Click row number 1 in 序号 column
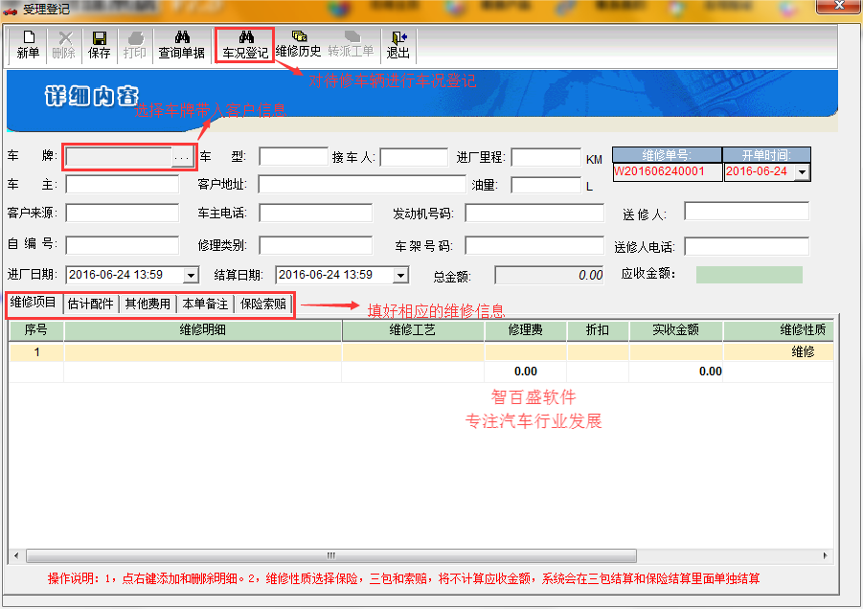The image size is (863, 609). (36, 352)
